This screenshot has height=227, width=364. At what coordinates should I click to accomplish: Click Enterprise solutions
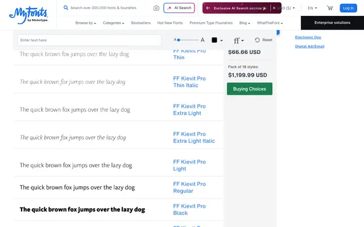332,23
